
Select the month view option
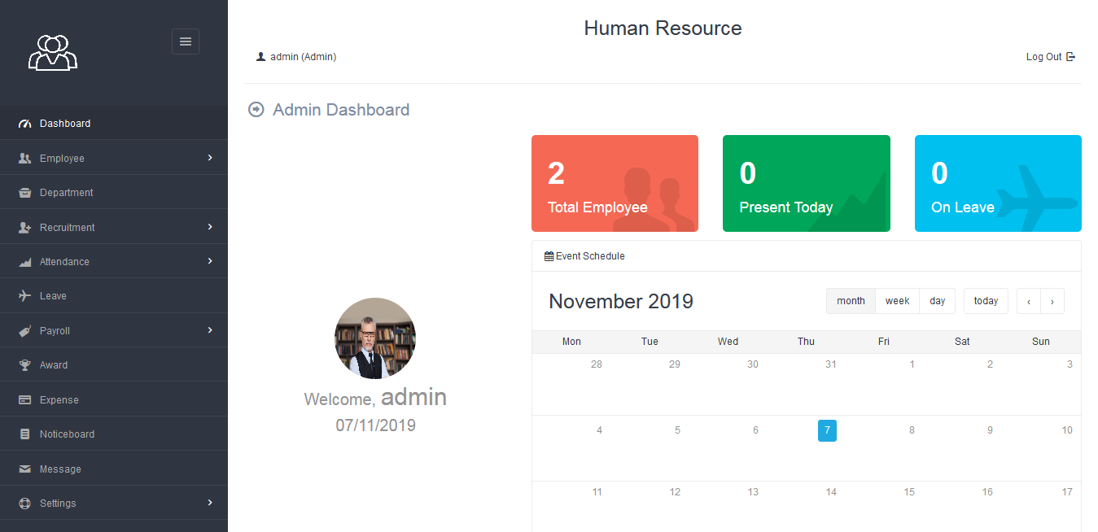[x=851, y=300]
